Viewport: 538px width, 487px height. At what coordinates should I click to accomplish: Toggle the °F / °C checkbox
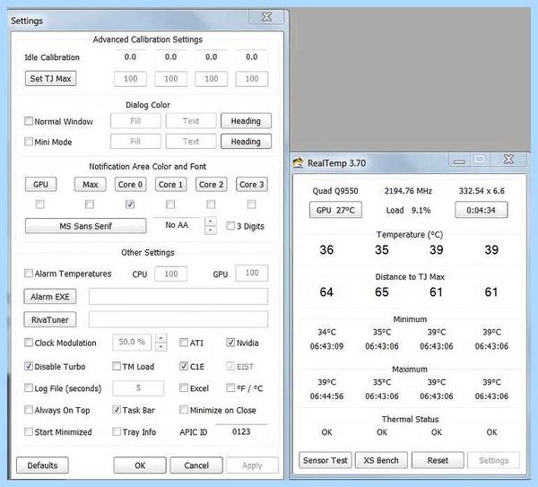point(230,387)
